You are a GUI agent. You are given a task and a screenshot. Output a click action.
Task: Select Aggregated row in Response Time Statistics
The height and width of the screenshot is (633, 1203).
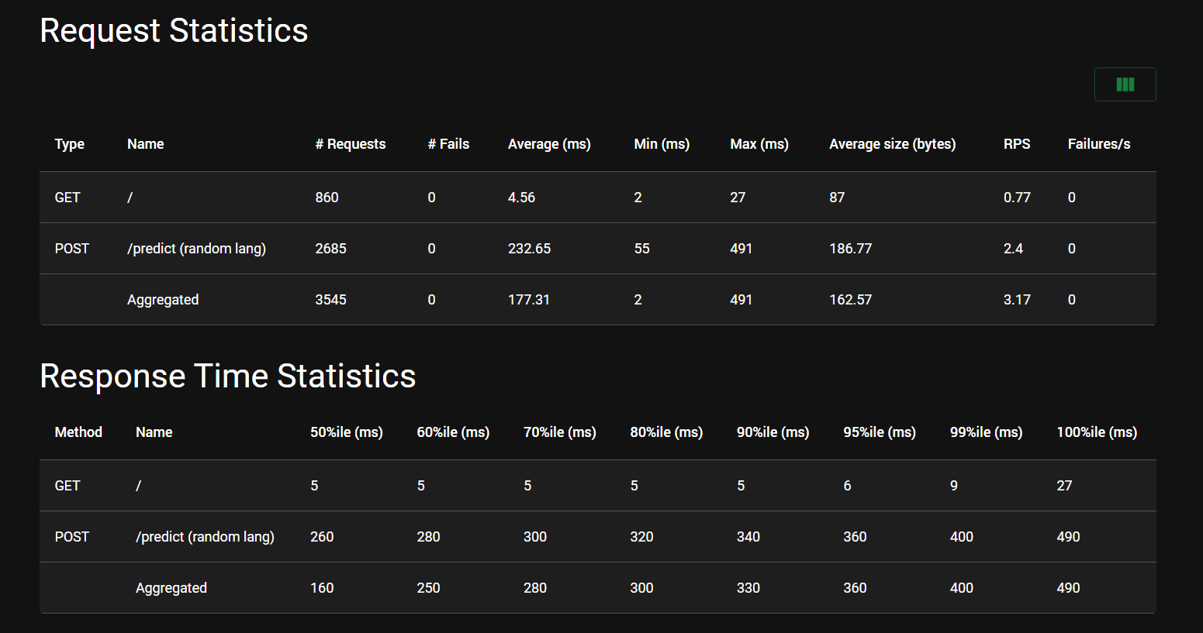click(x=598, y=588)
